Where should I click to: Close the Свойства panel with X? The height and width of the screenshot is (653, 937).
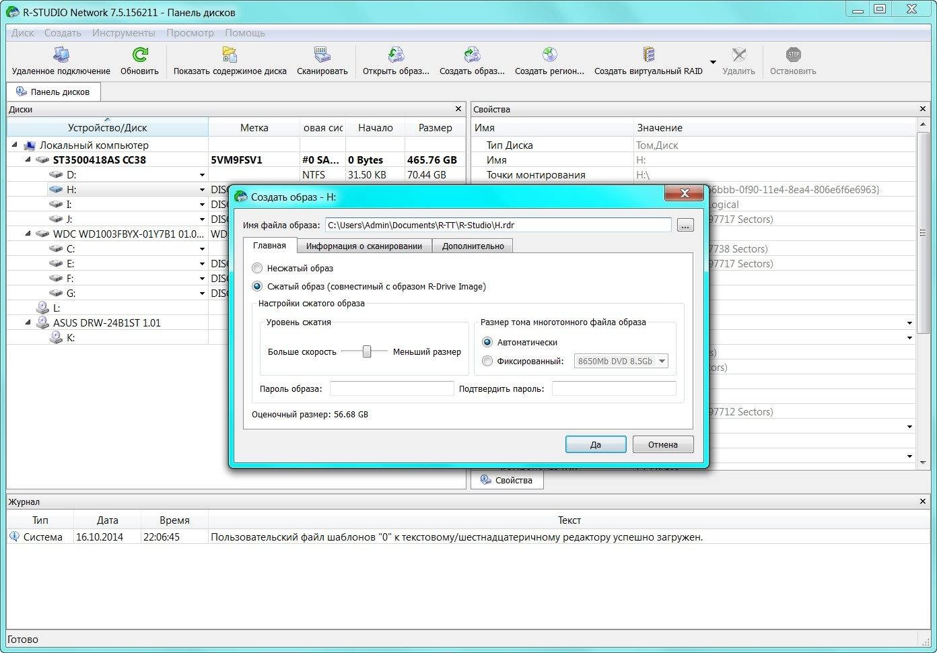tap(923, 109)
